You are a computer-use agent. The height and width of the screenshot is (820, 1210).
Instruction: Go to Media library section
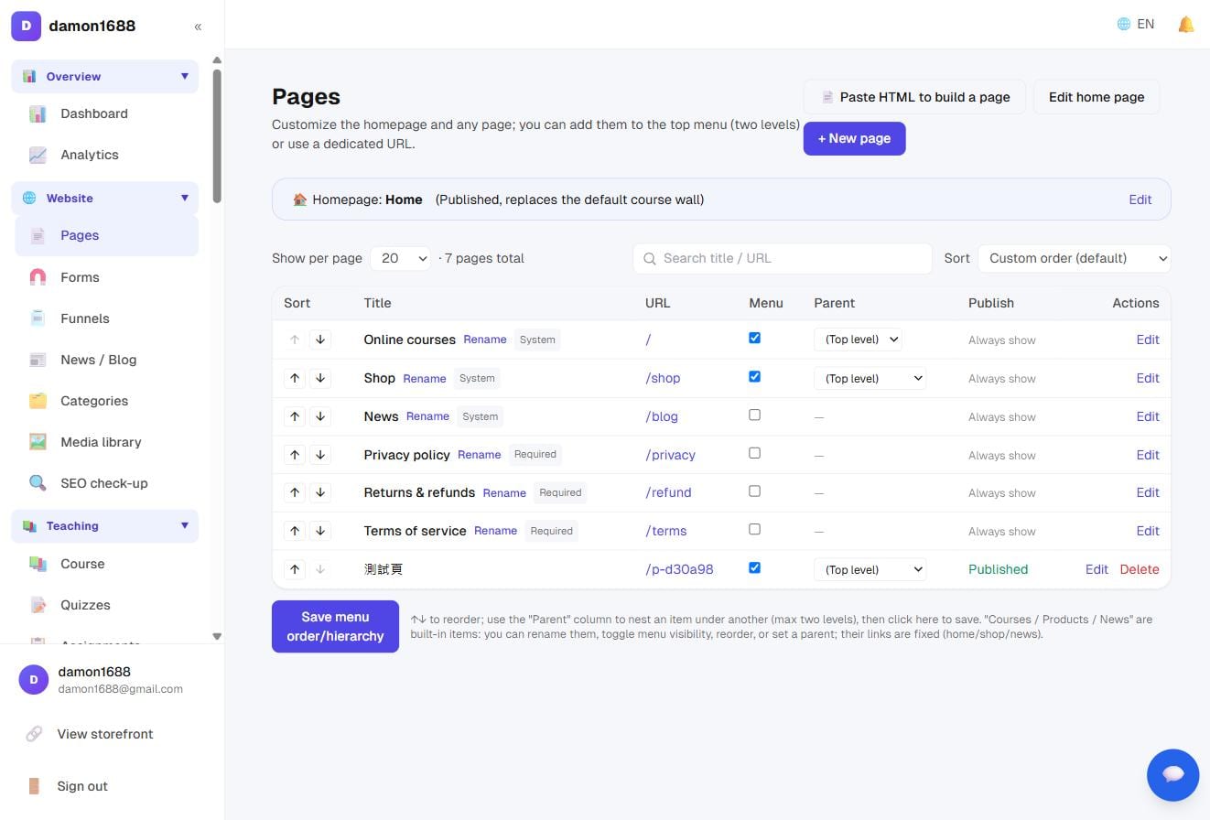point(107,442)
